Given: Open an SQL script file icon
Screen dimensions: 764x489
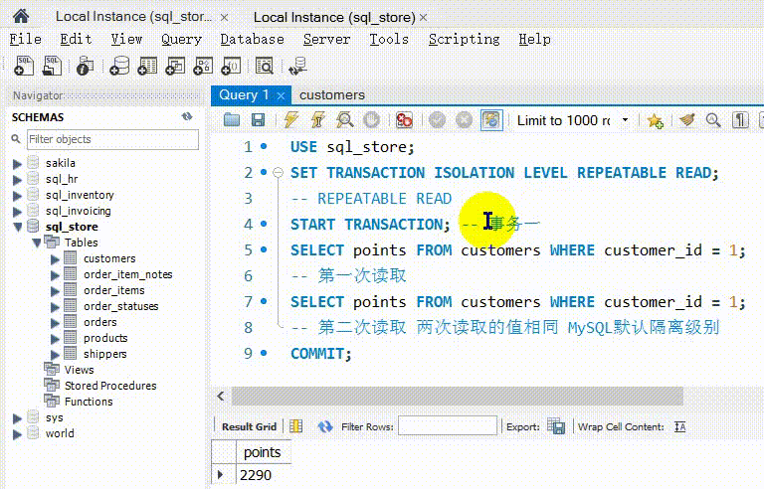Looking at the screenshot, I should [52, 66].
